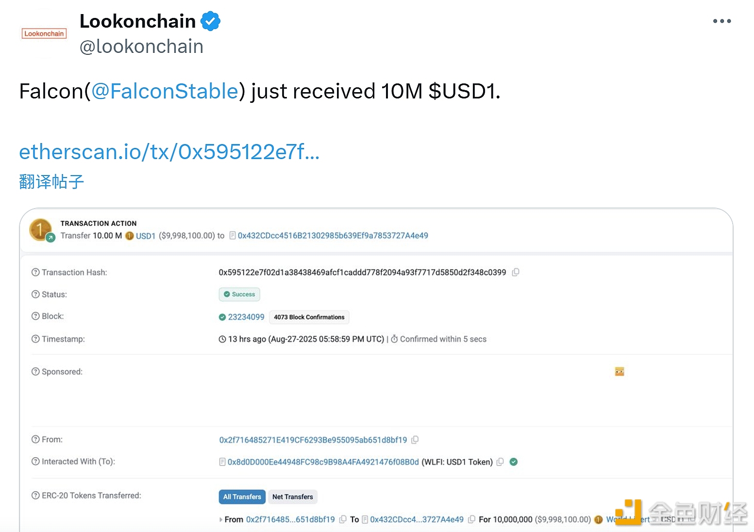Open the etherscan.io transaction link
This screenshot has width=754, height=532.
(169, 152)
